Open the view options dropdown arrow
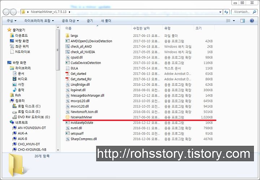The image size is (260, 180). click(234, 21)
